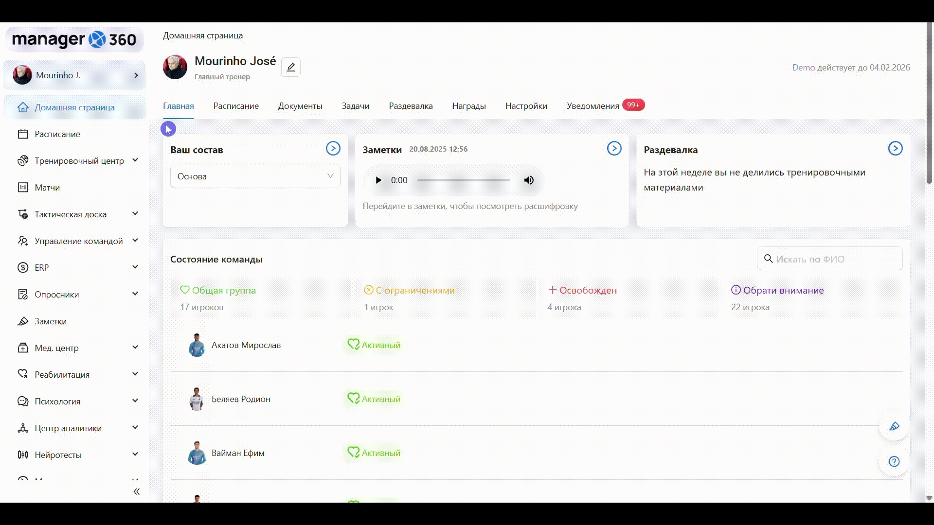This screenshot has height=525, width=934.
Task: Open Раздевалка card arrow icon
Action: click(895, 148)
